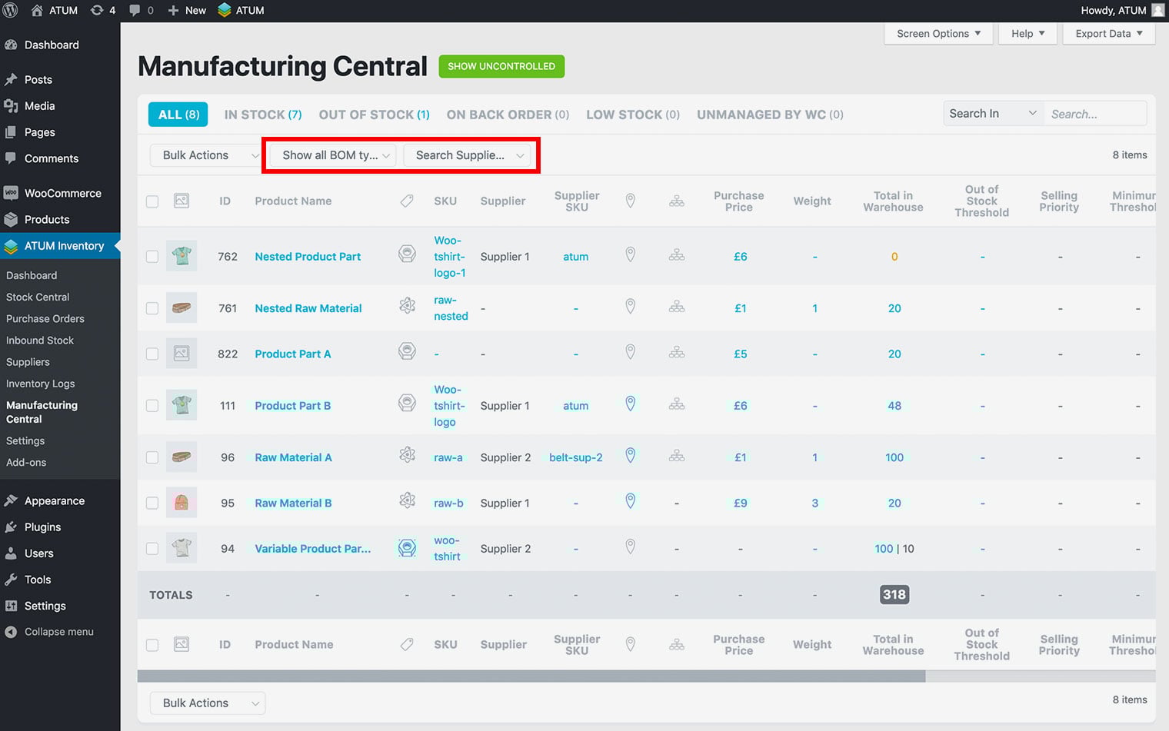
Task: Click the thumbnail image column header icon
Action: click(182, 201)
